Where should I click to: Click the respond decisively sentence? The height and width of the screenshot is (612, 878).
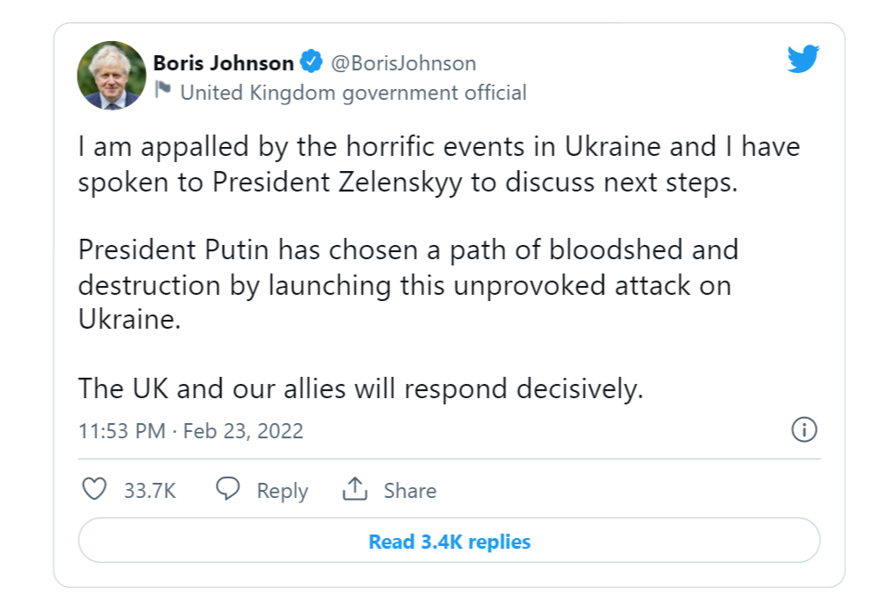pos(361,389)
